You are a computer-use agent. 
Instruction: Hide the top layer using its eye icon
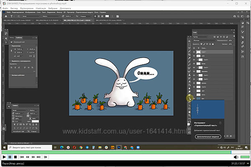[195, 48]
